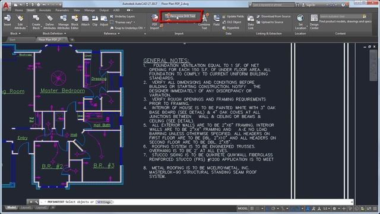The width and height of the screenshot is (380, 214).
Task: Click the Set Location globe icon
Action: tap(300, 18)
